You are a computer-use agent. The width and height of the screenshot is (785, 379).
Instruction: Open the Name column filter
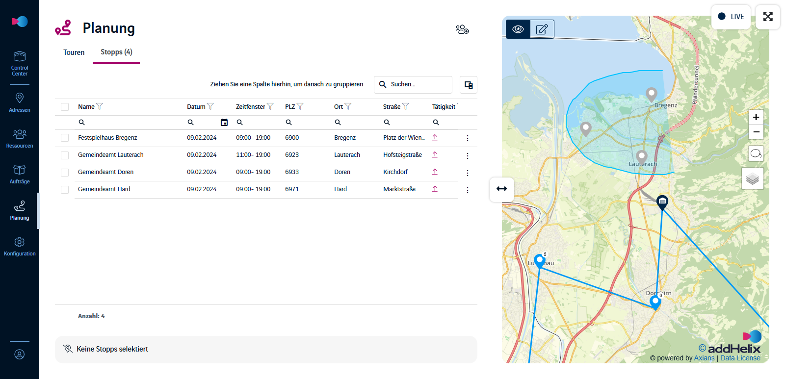100,106
